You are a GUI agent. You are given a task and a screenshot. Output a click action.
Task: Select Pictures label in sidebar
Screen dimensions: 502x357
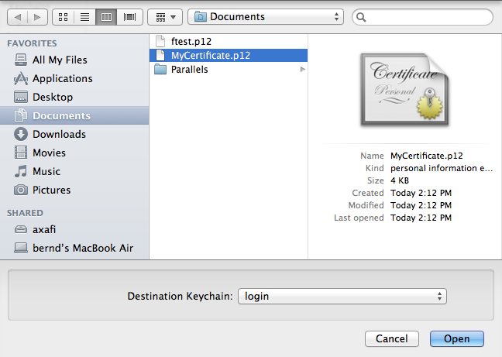click(x=52, y=190)
